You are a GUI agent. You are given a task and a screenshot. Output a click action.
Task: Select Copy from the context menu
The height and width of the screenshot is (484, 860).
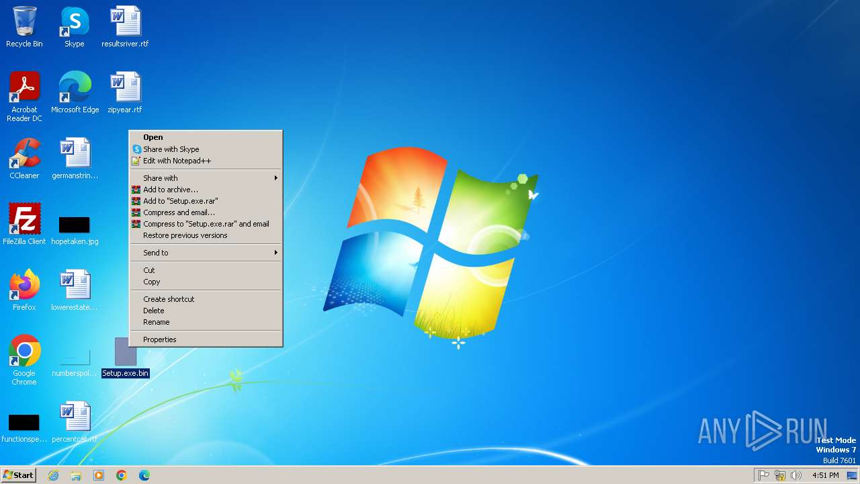(206, 282)
